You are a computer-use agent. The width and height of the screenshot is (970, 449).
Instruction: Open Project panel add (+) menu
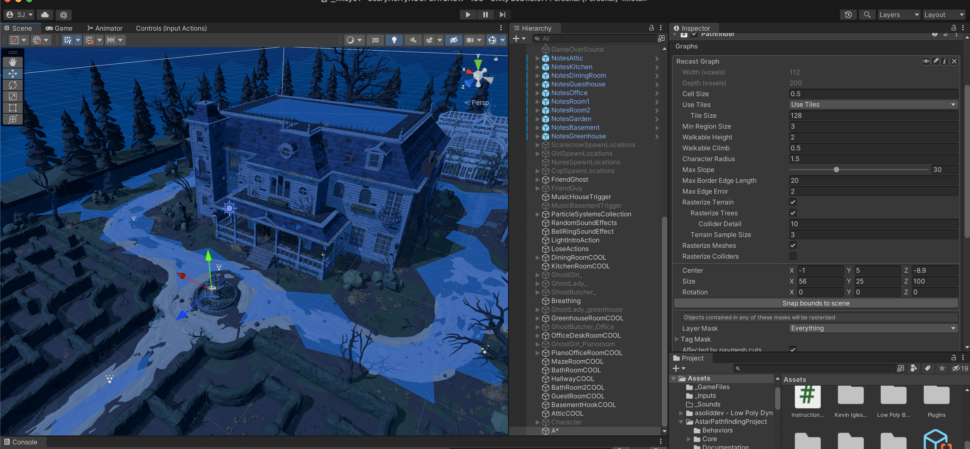click(x=679, y=368)
